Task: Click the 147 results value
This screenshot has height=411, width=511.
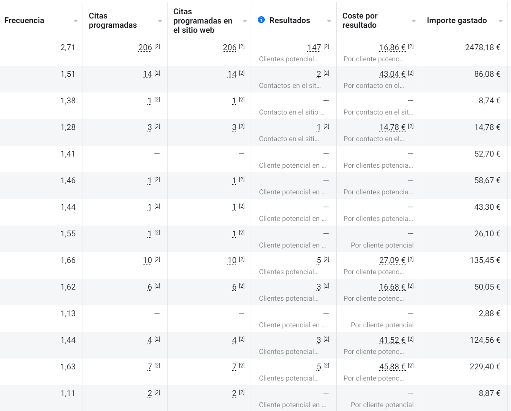Action: tap(314, 47)
